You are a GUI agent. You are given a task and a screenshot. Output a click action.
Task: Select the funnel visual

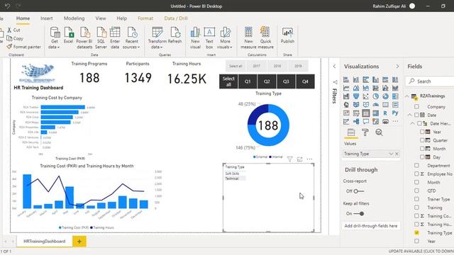pos(356,96)
